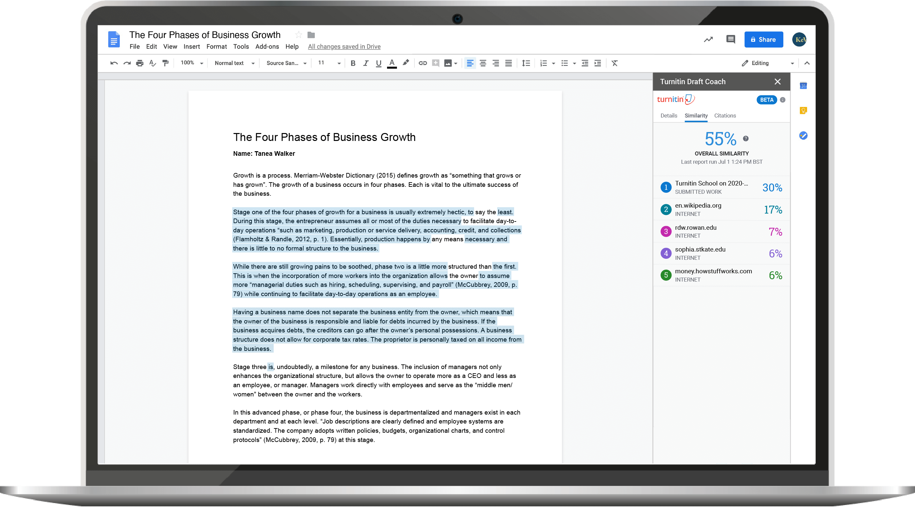
Task: Switch to the Details tab
Action: (x=669, y=116)
